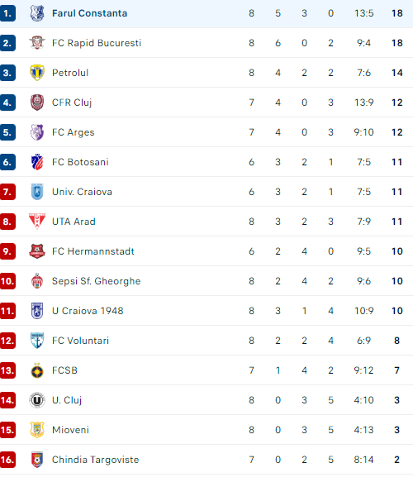Screen dimensions: 413x482
Task: Click the Chindia Targoviste crest icon
Action: [37, 460]
